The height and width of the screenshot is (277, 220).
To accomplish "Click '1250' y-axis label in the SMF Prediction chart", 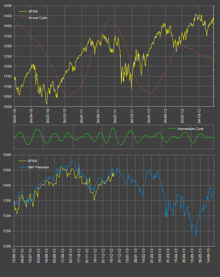I will [x=7, y=231].
